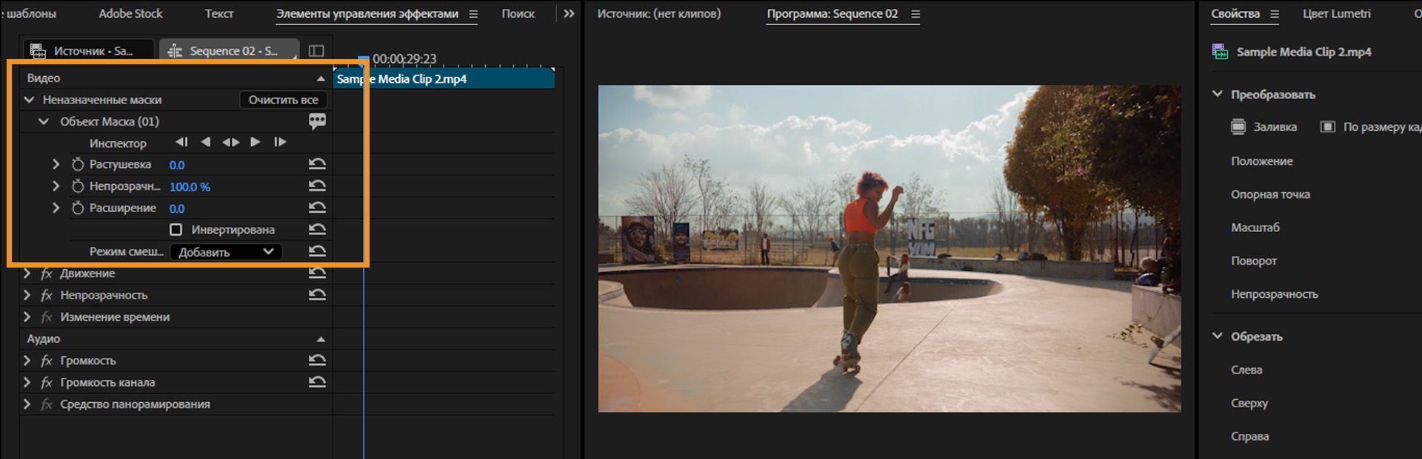Screen dimensions: 1422x459
Task: Track mask forward with Инспектор play arrow
Action: [255, 142]
